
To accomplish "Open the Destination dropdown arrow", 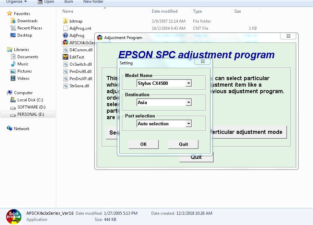I will (189, 102).
